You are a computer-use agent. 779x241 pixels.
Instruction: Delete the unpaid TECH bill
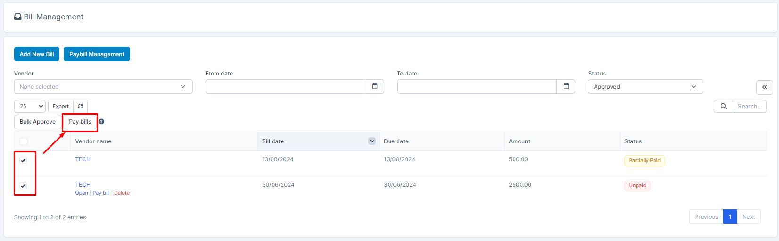click(122, 193)
